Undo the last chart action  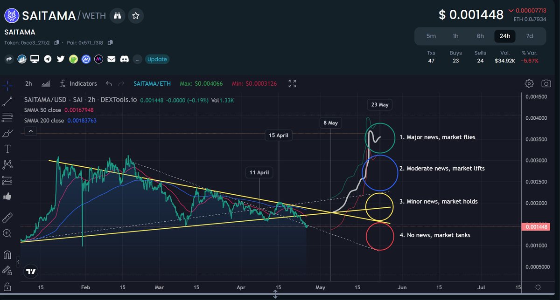[x=109, y=84]
